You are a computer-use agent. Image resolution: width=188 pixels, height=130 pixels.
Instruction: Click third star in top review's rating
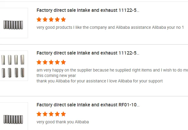tap(51, 19)
